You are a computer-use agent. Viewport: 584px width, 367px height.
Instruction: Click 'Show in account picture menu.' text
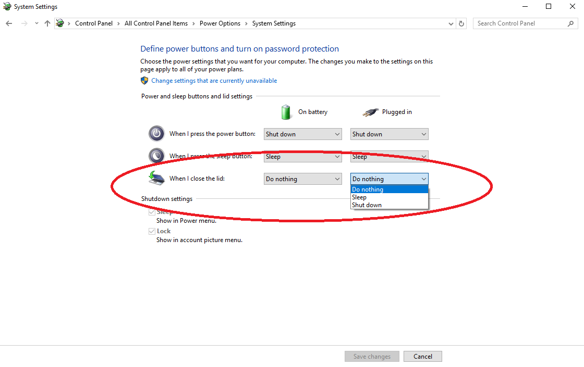click(199, 240)
